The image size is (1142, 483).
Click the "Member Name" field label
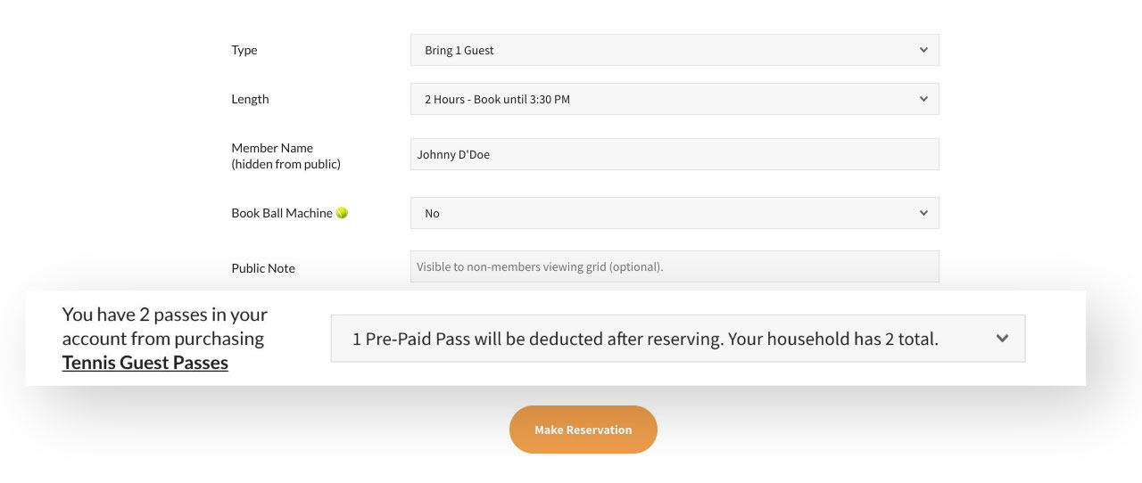[272, 148]
